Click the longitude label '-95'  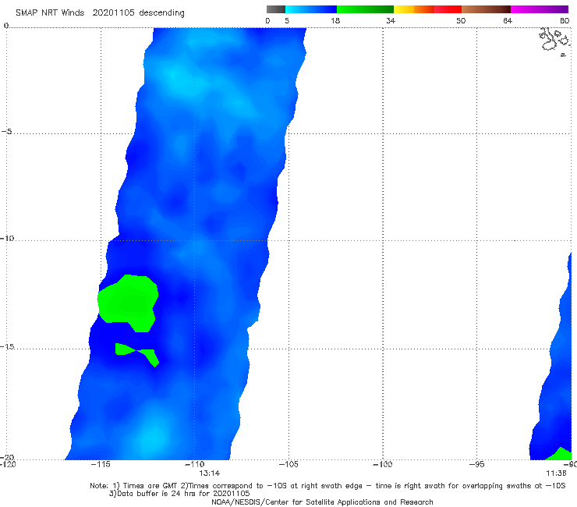click(x=477, y=464)
